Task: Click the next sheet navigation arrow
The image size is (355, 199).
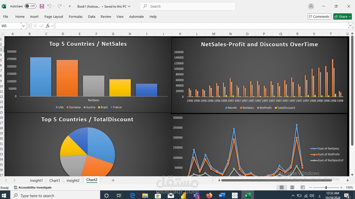Action: pos(14,180)
